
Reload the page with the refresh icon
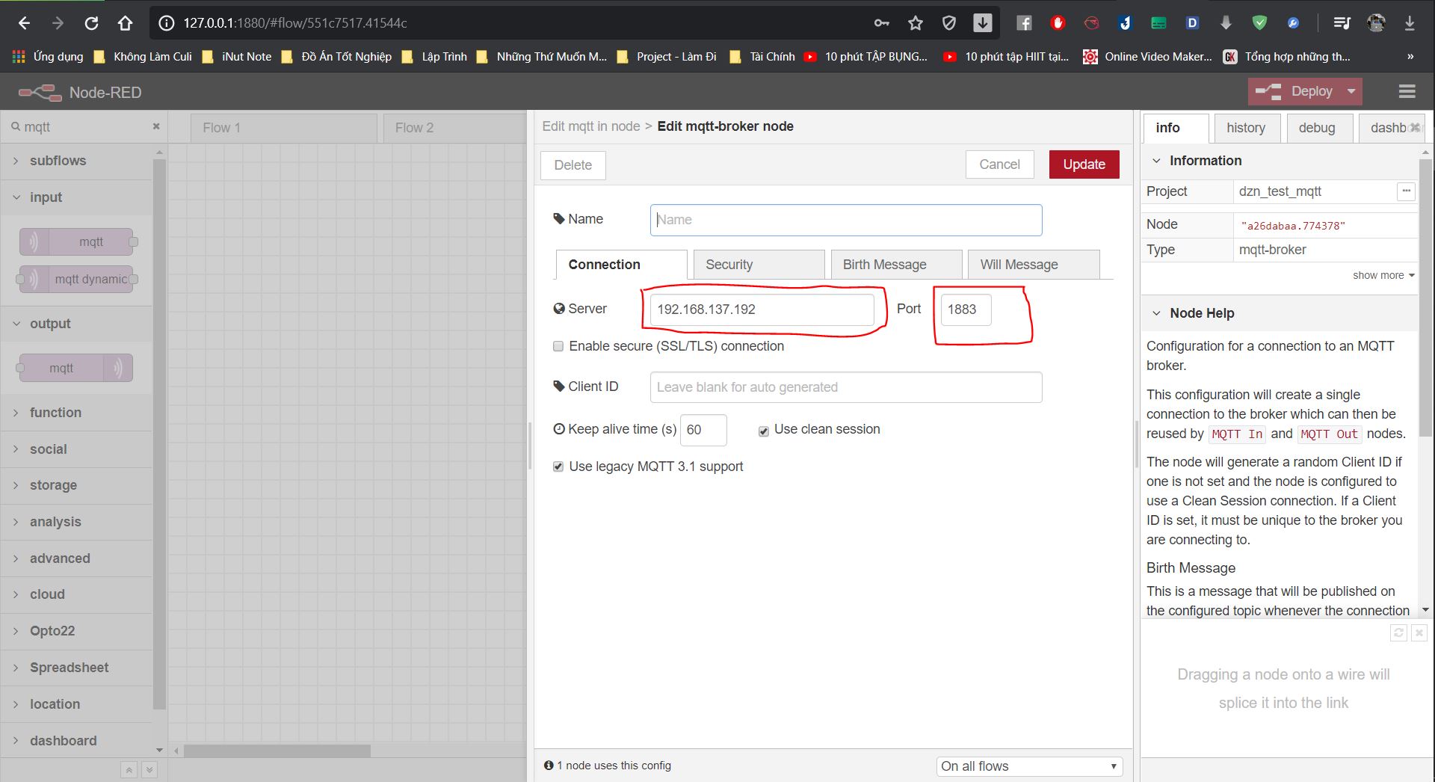pos(91,23)
